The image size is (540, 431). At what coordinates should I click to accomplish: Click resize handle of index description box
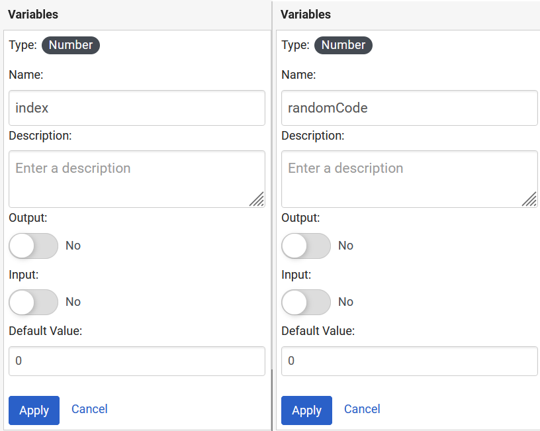[257, 200]
